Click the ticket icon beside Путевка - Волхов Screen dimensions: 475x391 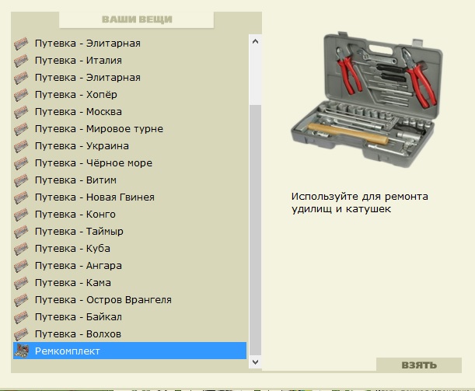(x=21, y=334)
